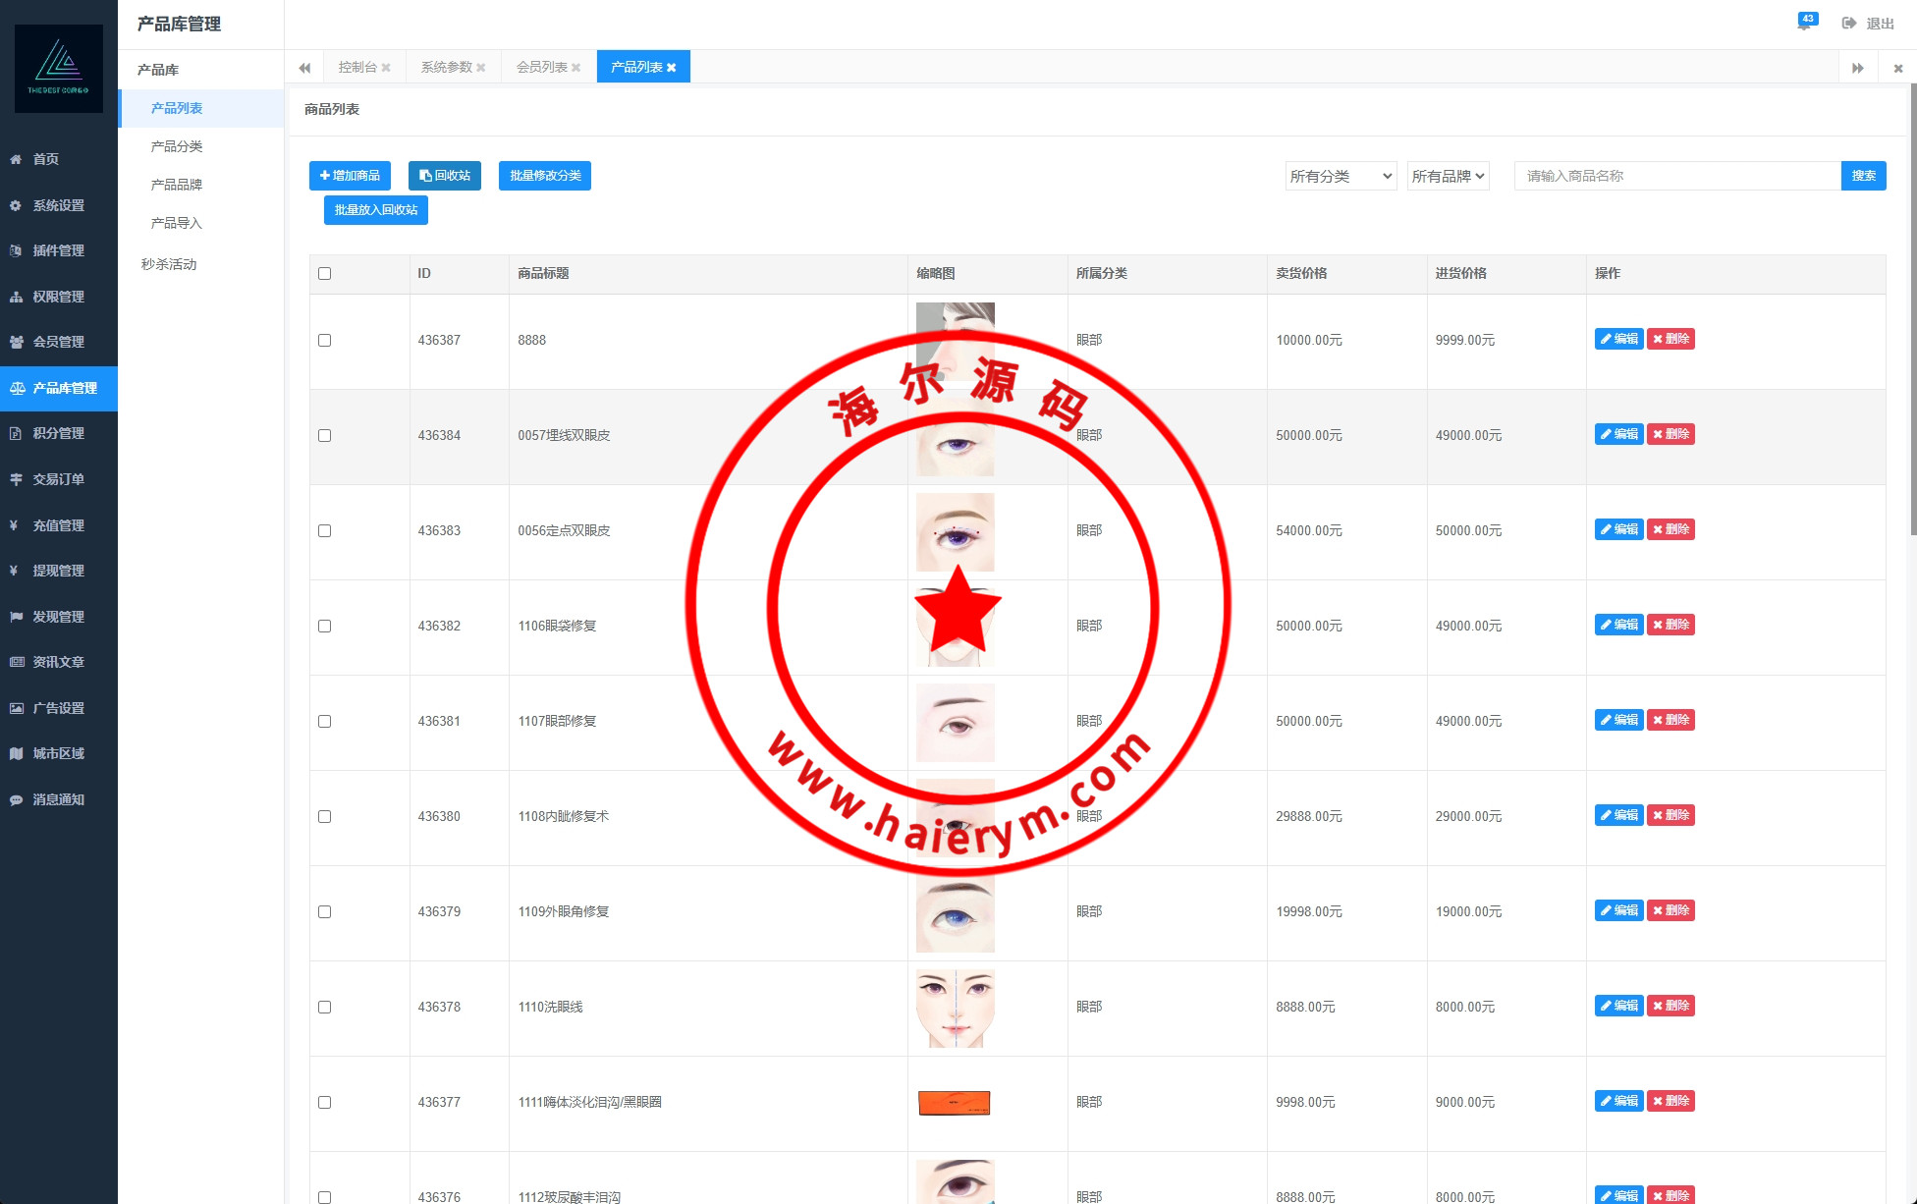Check the box for product 436383
This screenshot has width=1917, height=1204.
(x=325, y=531)
